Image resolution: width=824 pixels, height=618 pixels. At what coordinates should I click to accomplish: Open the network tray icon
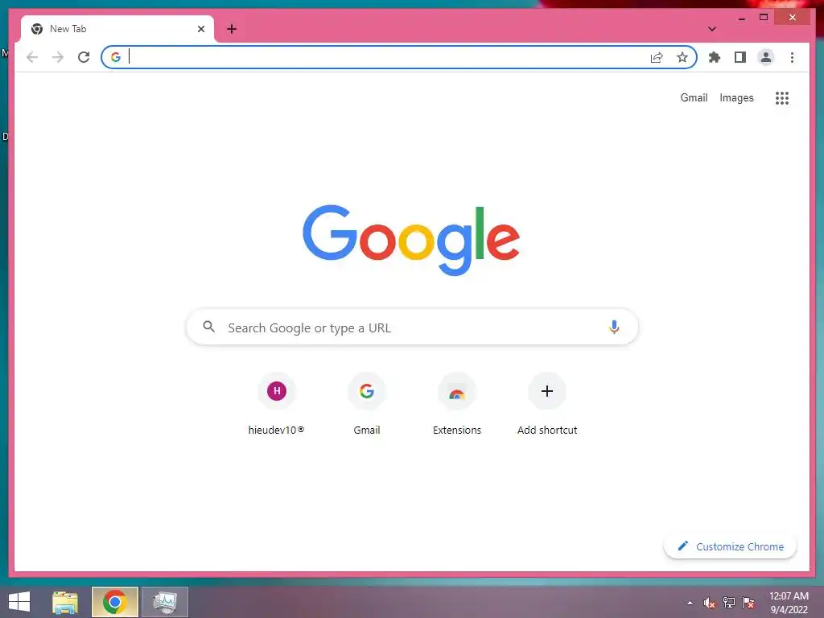click(x=729, y=603)
